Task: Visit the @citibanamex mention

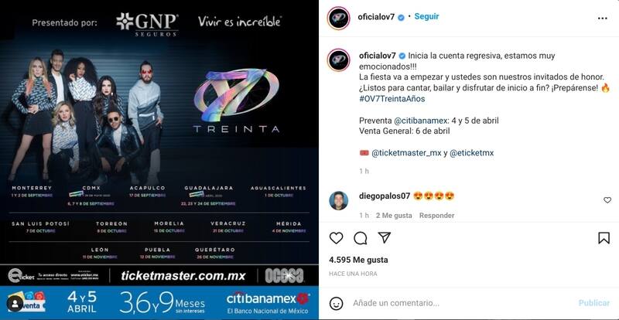Action: tap(420, 121)
